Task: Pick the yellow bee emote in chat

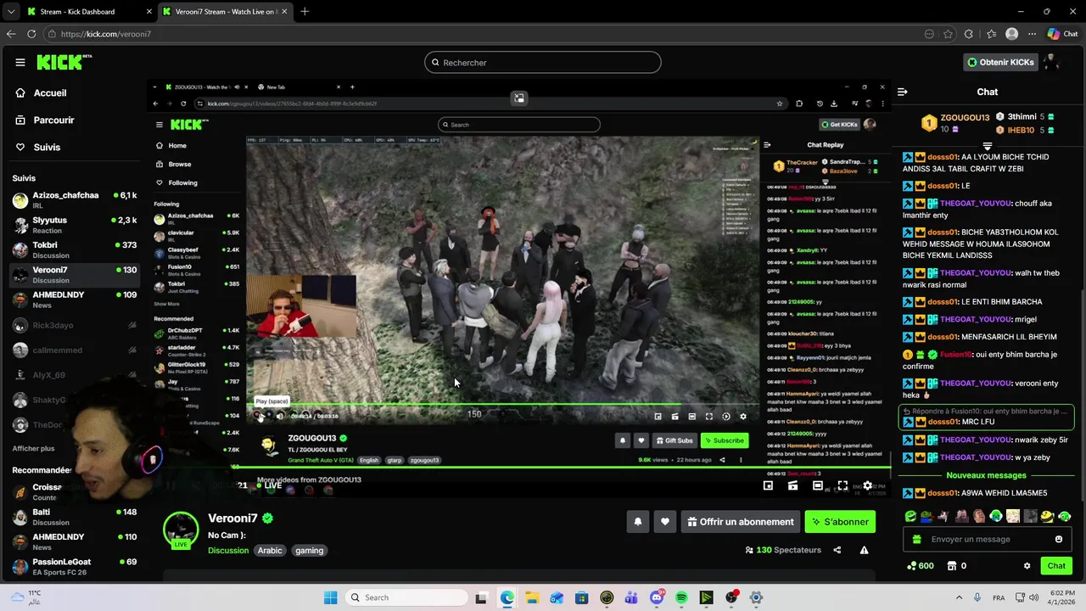Action: [1047, 516]
